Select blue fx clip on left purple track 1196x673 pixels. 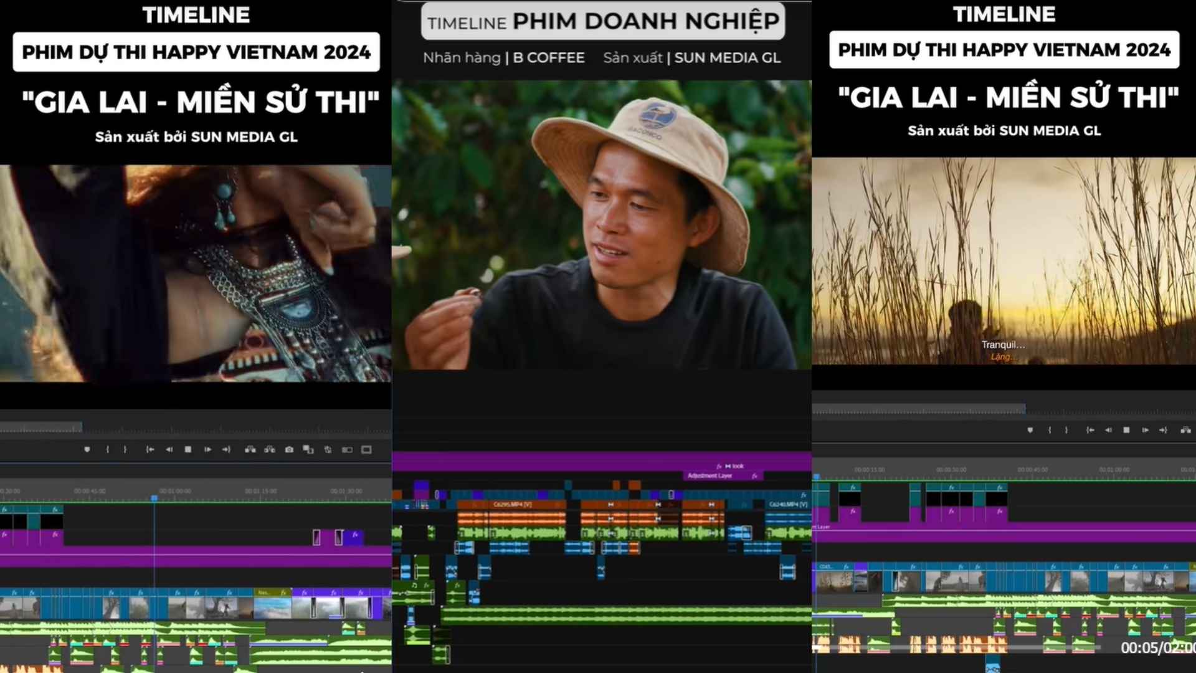(354, 537)
